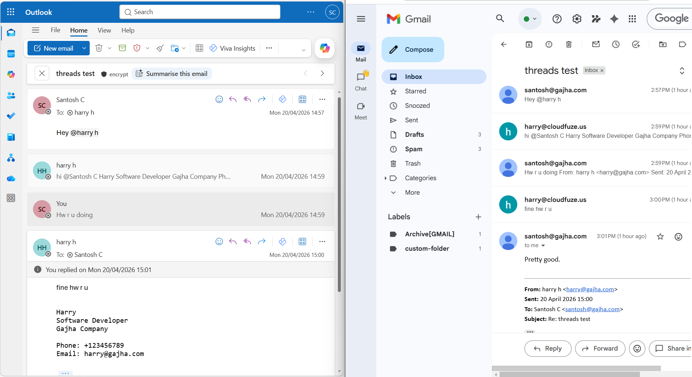Open People in Outlook sidebar
The width and height of the screenshot is (692, 377).
(x=11, y=96)
